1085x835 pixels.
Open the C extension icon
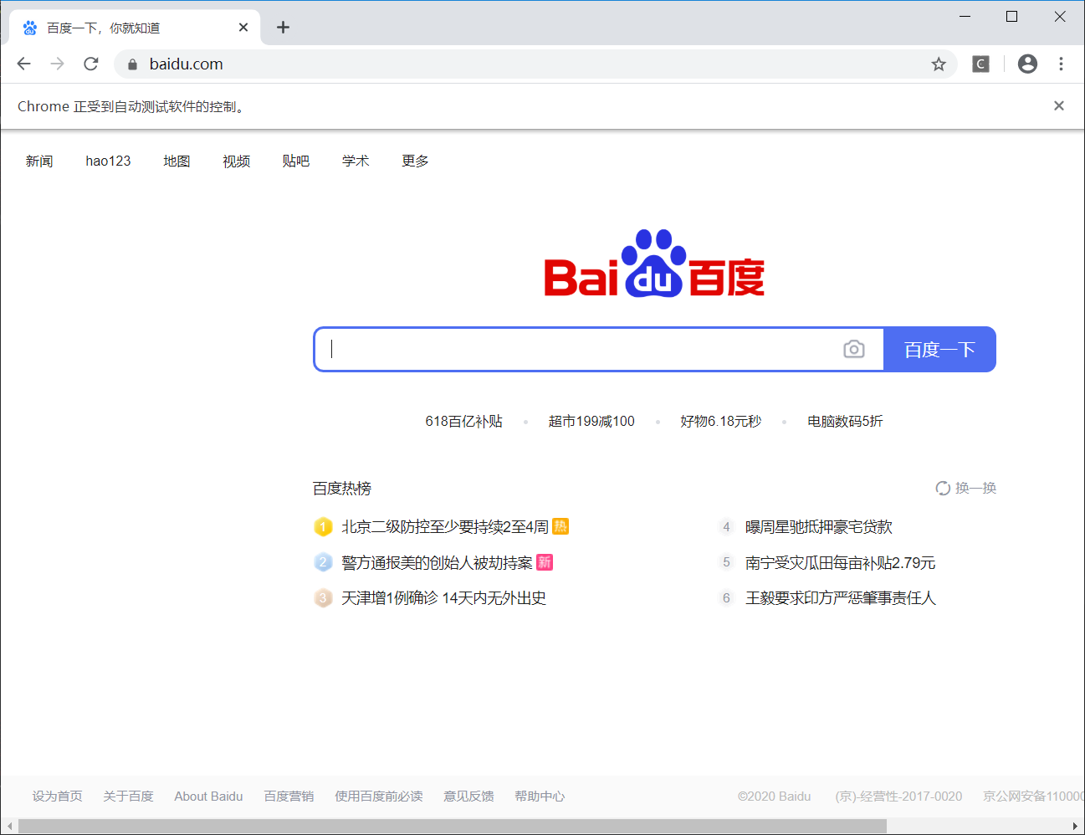[x=980, y=64]
